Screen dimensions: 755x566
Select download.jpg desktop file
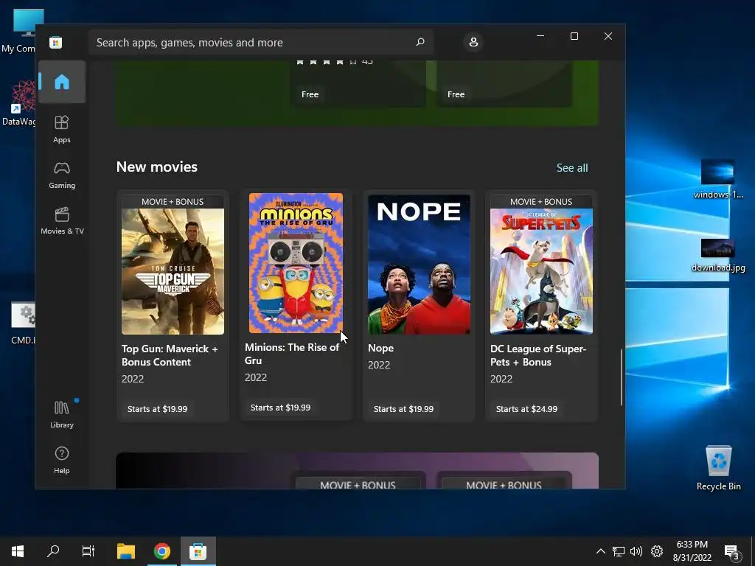pyautogui.click(x=718, y=255)
